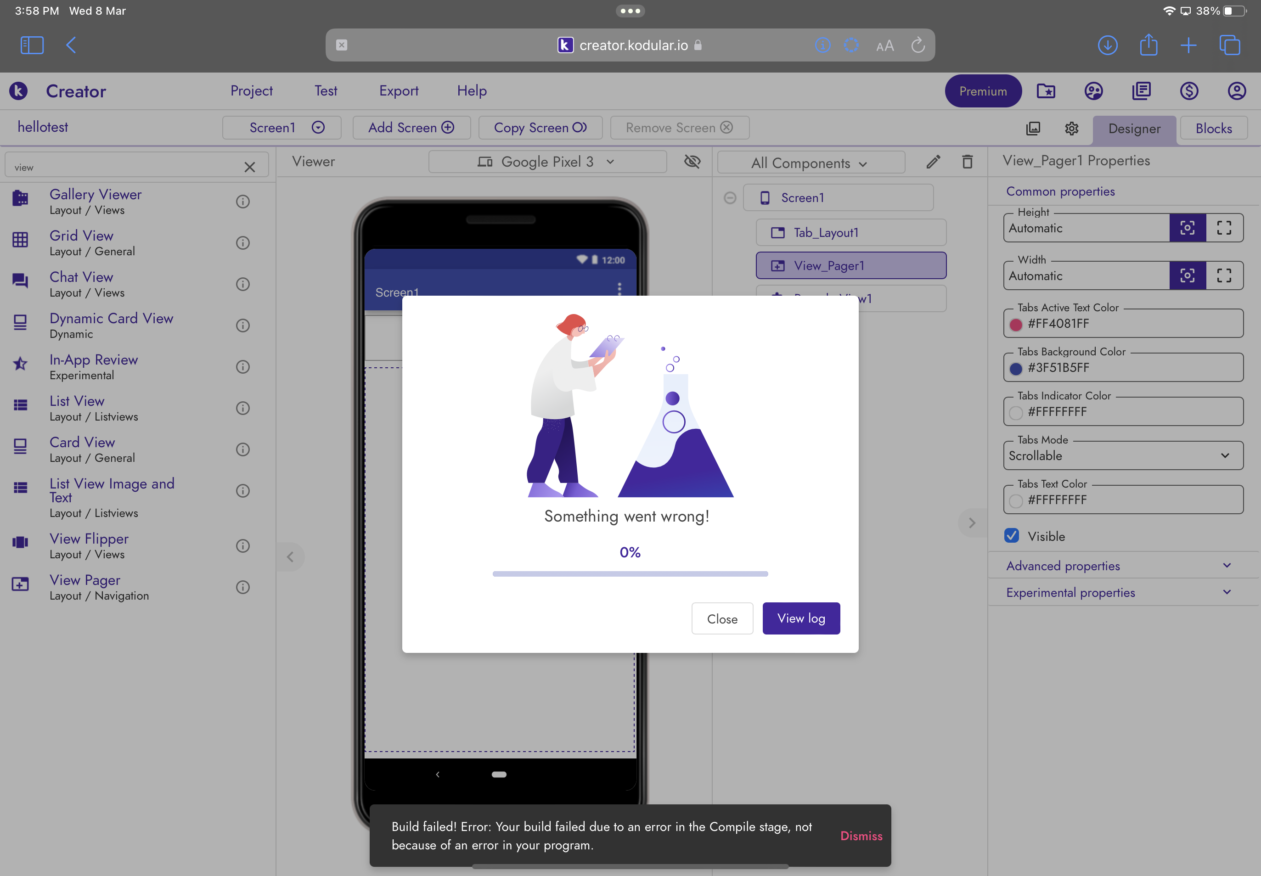The width and height of the screenshot is (1261, 876).
Task: Toggle hidden components visibility eye icon
Action: coord(692,161)
